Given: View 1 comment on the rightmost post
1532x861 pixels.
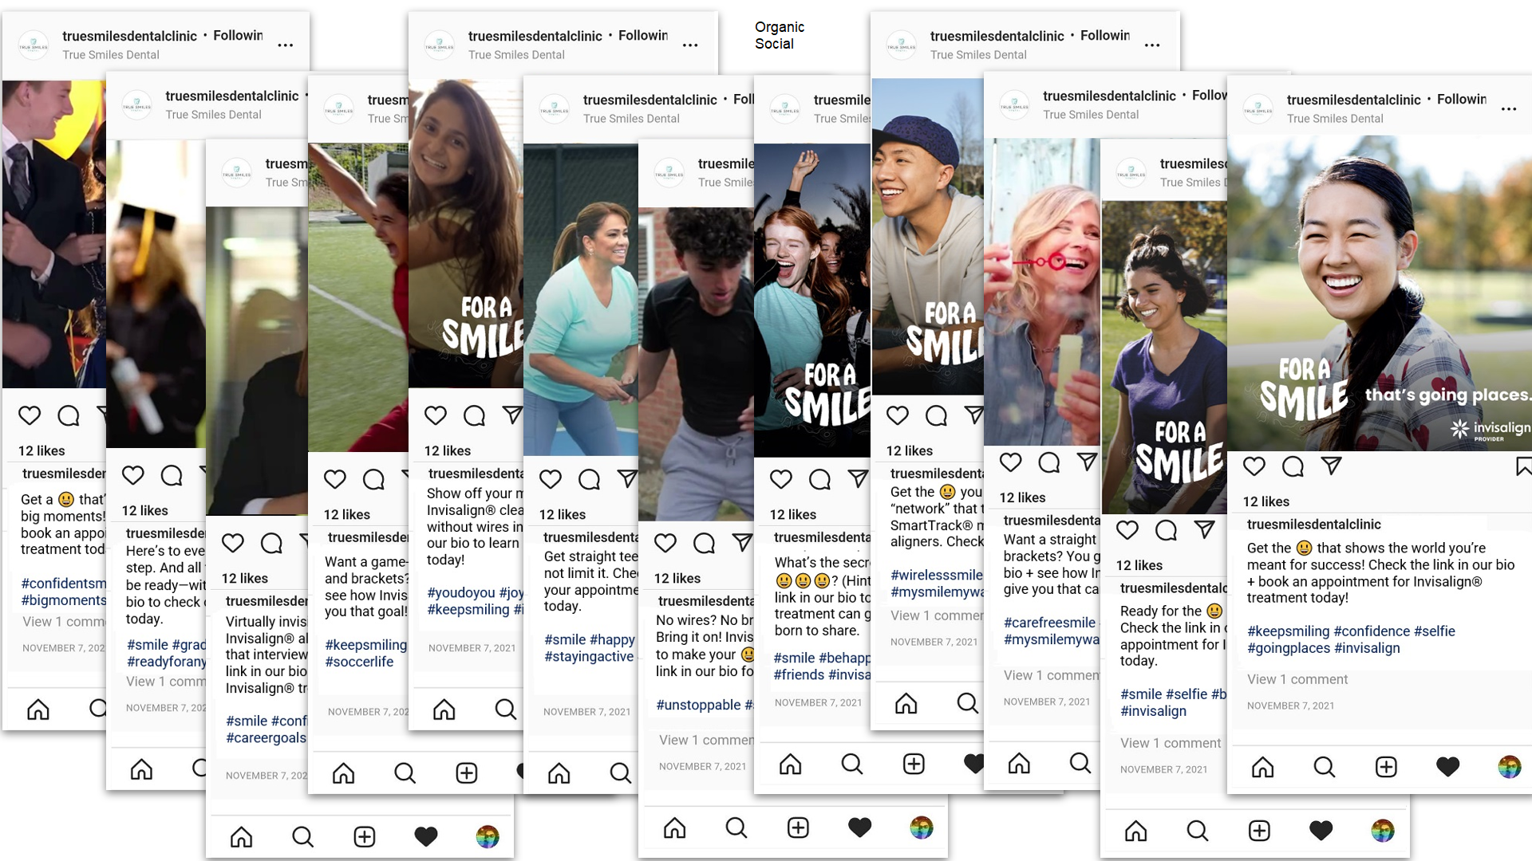Looking at the screenshot, I should (1297, 679).
